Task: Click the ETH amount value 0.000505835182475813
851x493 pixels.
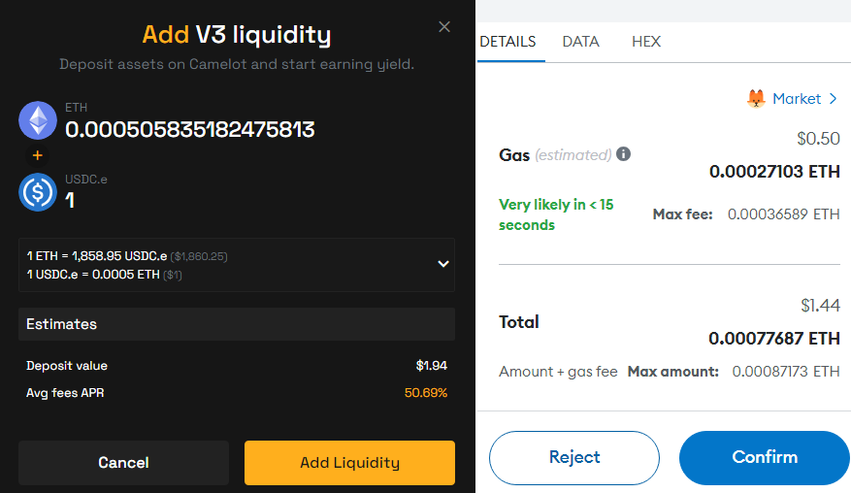Action: click(190, 130)
